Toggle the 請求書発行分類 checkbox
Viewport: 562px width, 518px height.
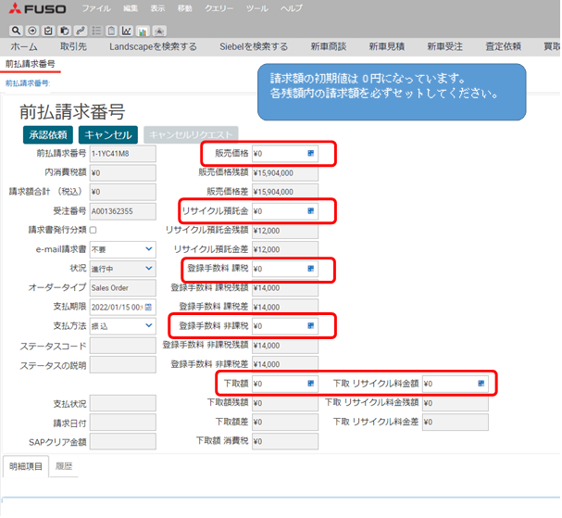(93, 230)
